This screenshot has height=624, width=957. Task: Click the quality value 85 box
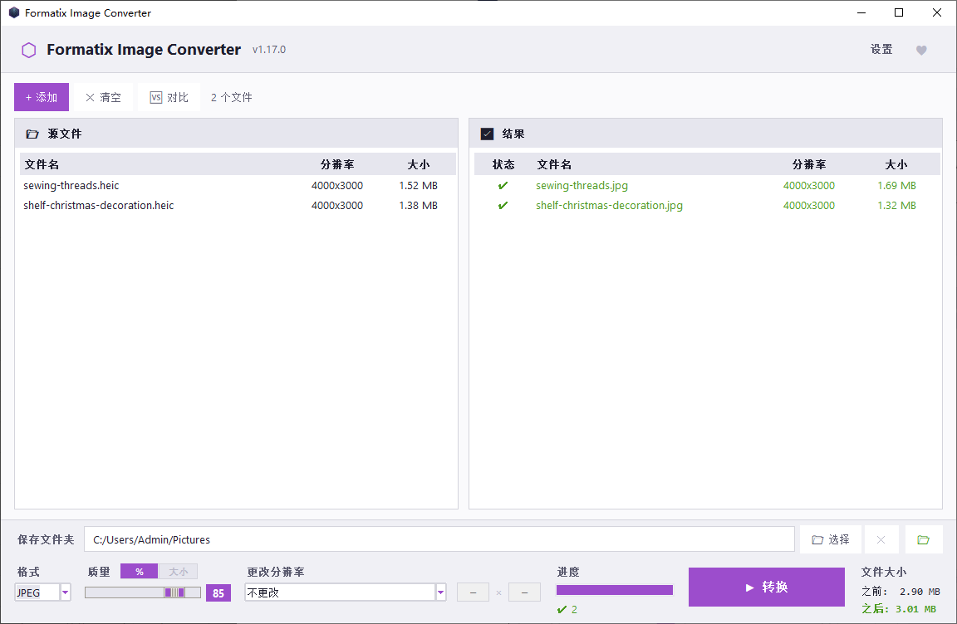(x=218, y=593)
